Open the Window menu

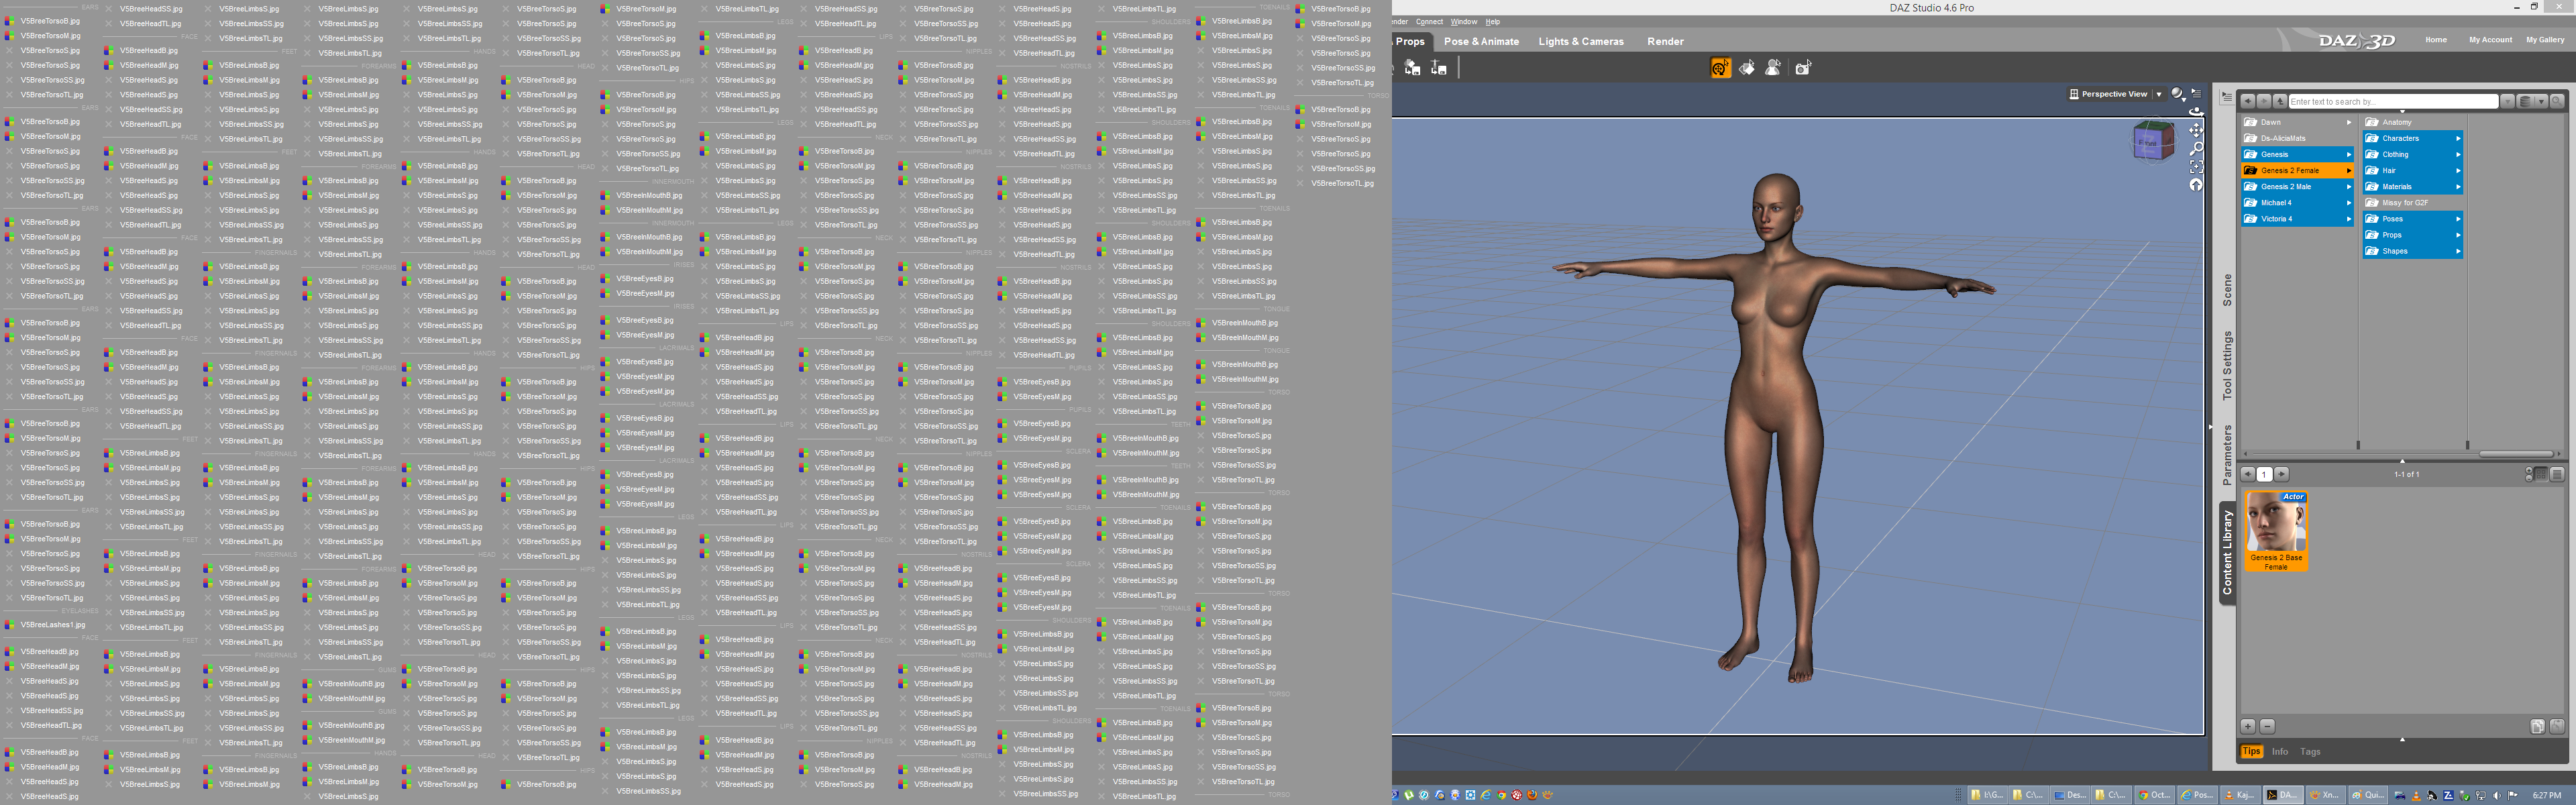(1463, 21)
